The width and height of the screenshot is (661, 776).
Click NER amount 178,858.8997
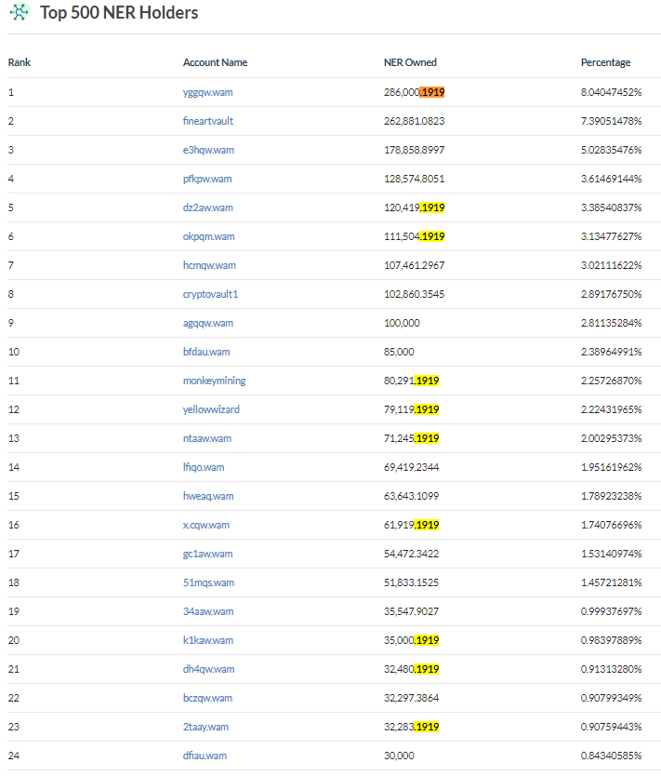tap(415, 150)
